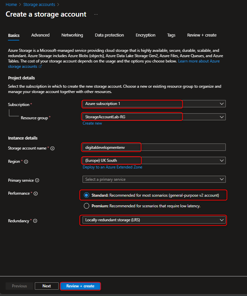Choose the Premium performance option
Screen dimensions: 247x296
click(86, 205)
